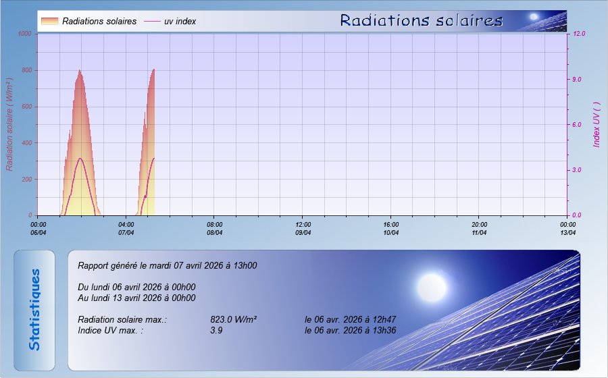Click the 12.0 tick on the UV axis

[579, 33]
